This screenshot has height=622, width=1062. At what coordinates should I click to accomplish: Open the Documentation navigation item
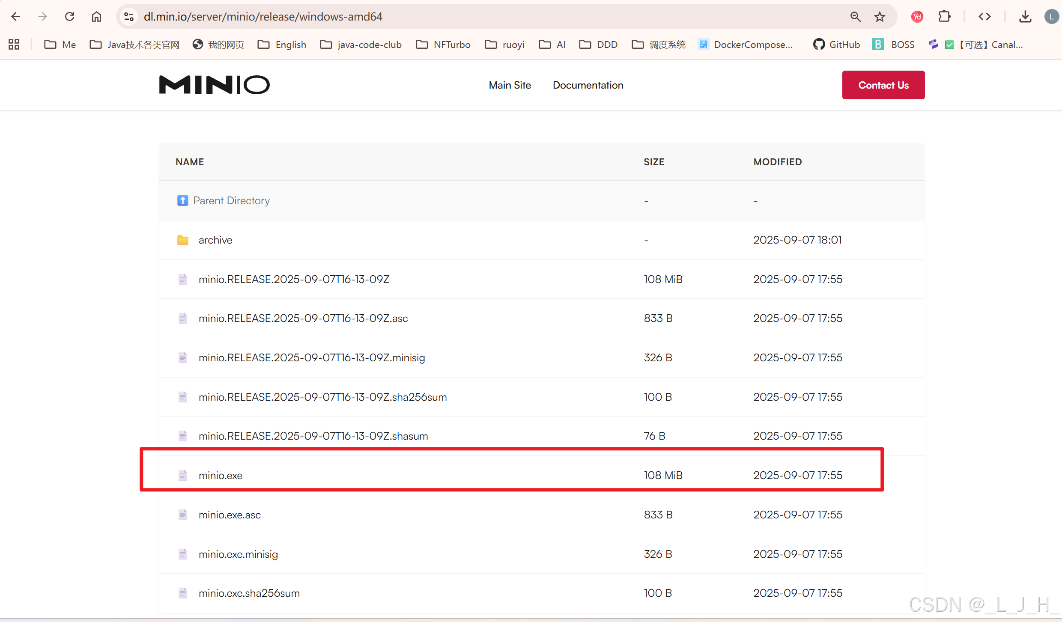588,85
